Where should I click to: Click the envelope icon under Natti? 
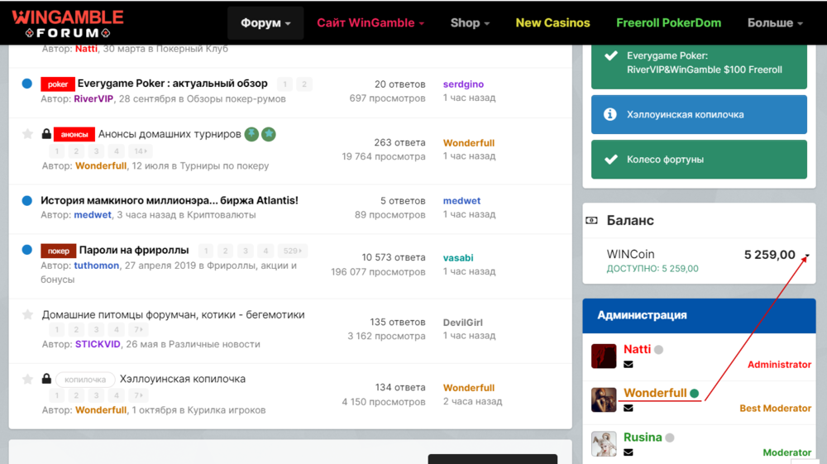point(629,365)
